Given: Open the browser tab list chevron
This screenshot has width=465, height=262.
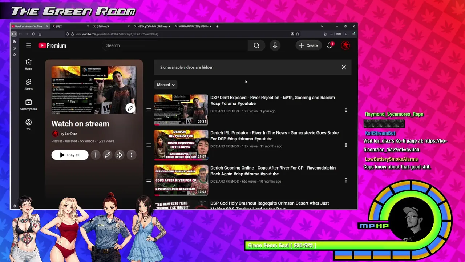Looking at the screenshot, I should (x=322, y=26).
